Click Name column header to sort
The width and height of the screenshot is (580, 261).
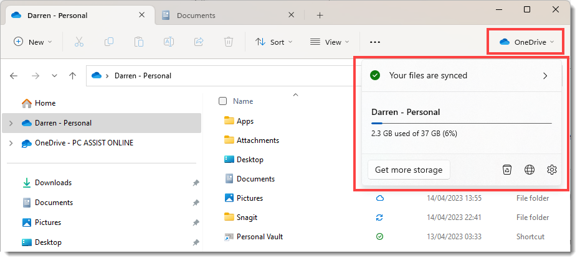click(243, 101)
